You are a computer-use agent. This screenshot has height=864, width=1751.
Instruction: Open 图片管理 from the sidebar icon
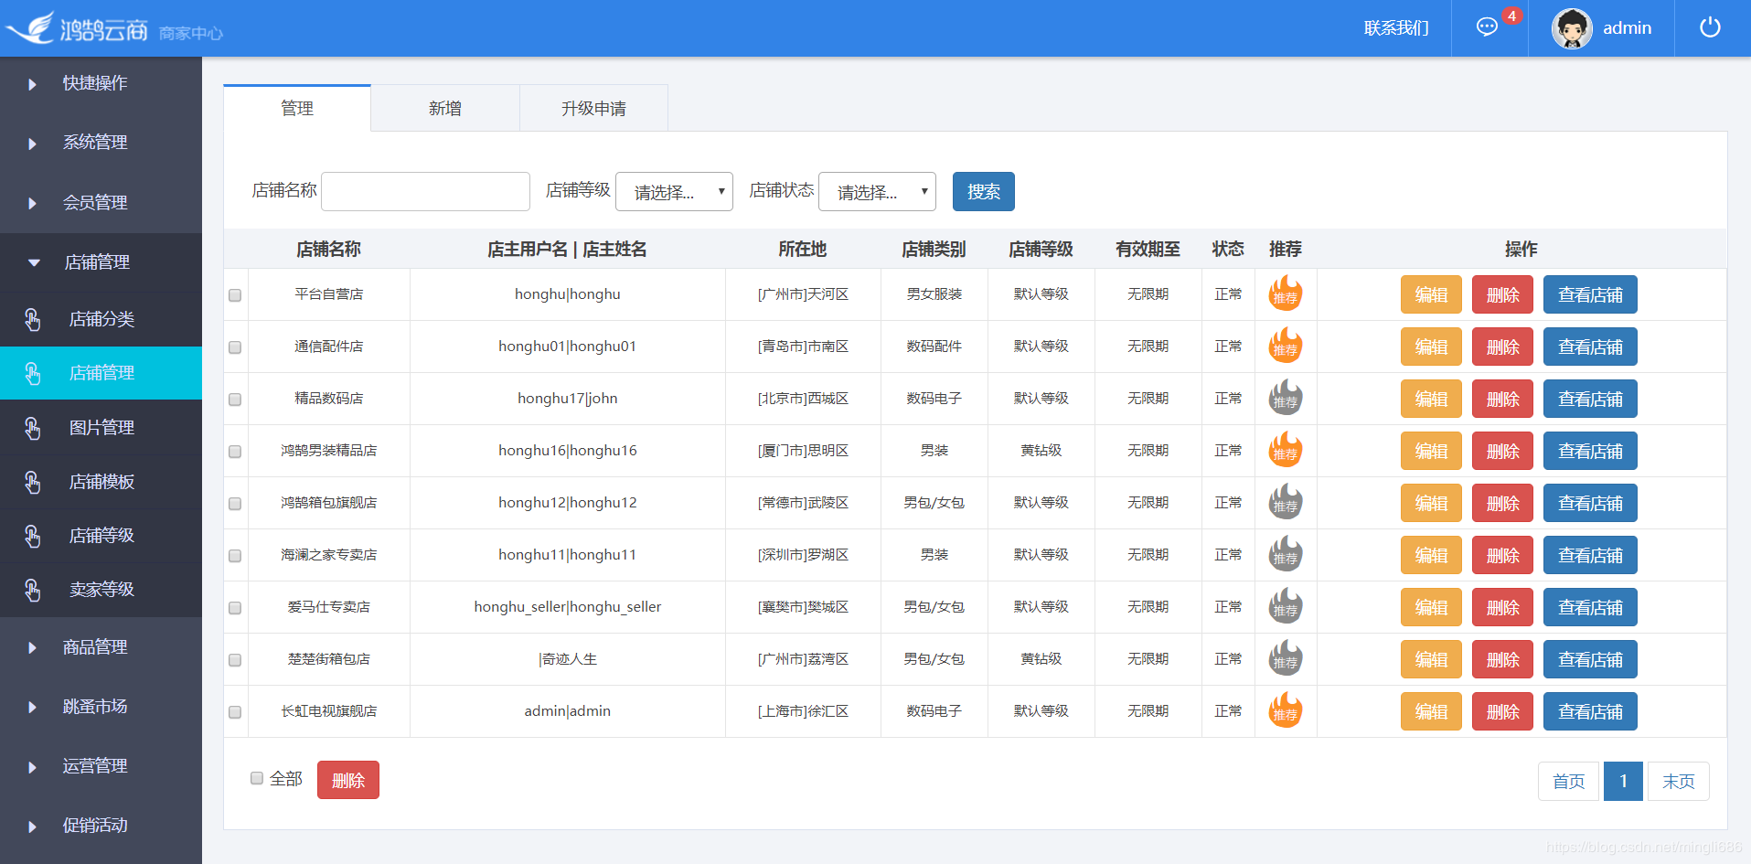pos(33,427)
